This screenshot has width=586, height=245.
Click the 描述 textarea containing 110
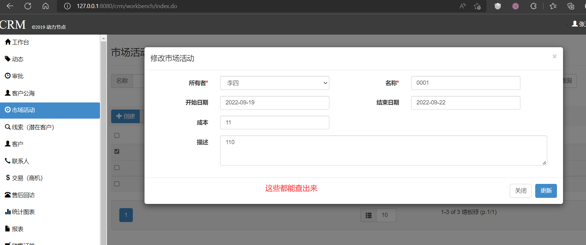pos(383,150)
